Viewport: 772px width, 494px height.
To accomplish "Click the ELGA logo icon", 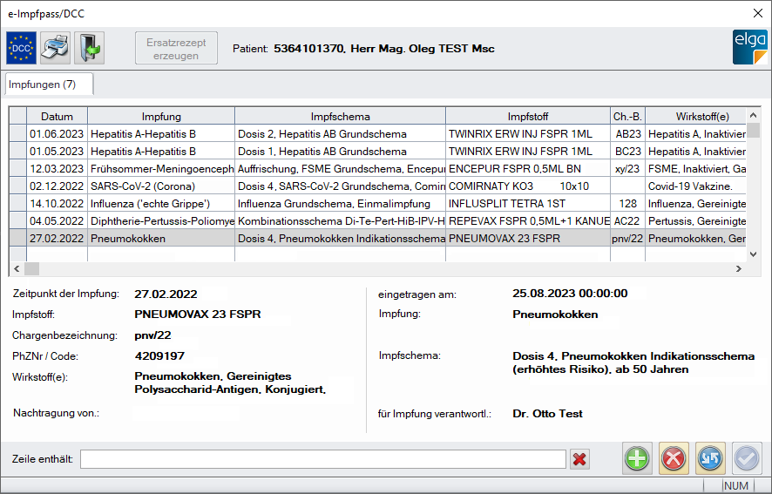I will click(x=749, y=48).
